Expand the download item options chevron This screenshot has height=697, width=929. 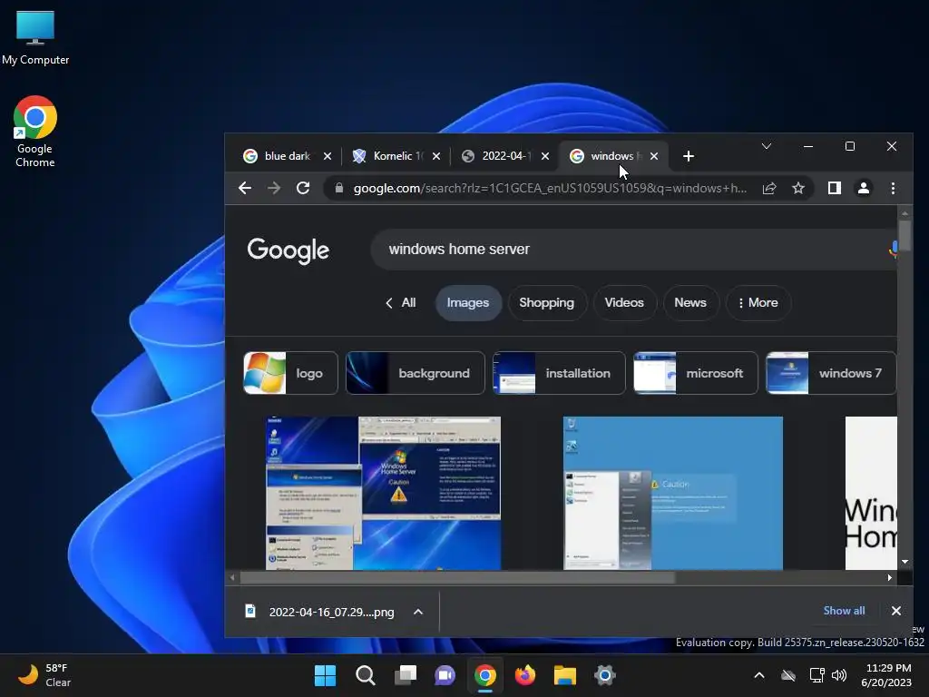click(x=418, y=613)
